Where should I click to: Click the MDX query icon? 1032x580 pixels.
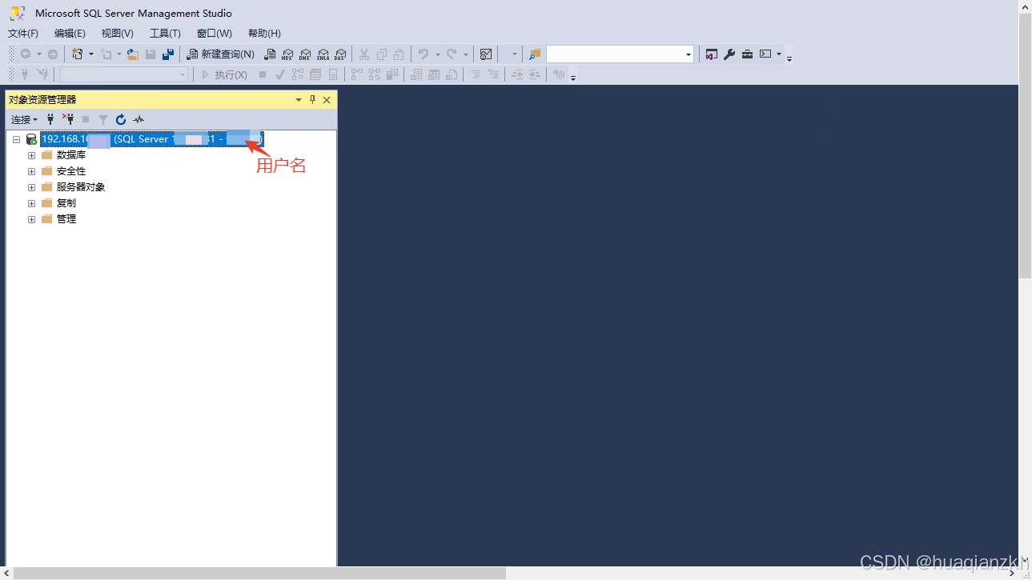pos(287,54)
